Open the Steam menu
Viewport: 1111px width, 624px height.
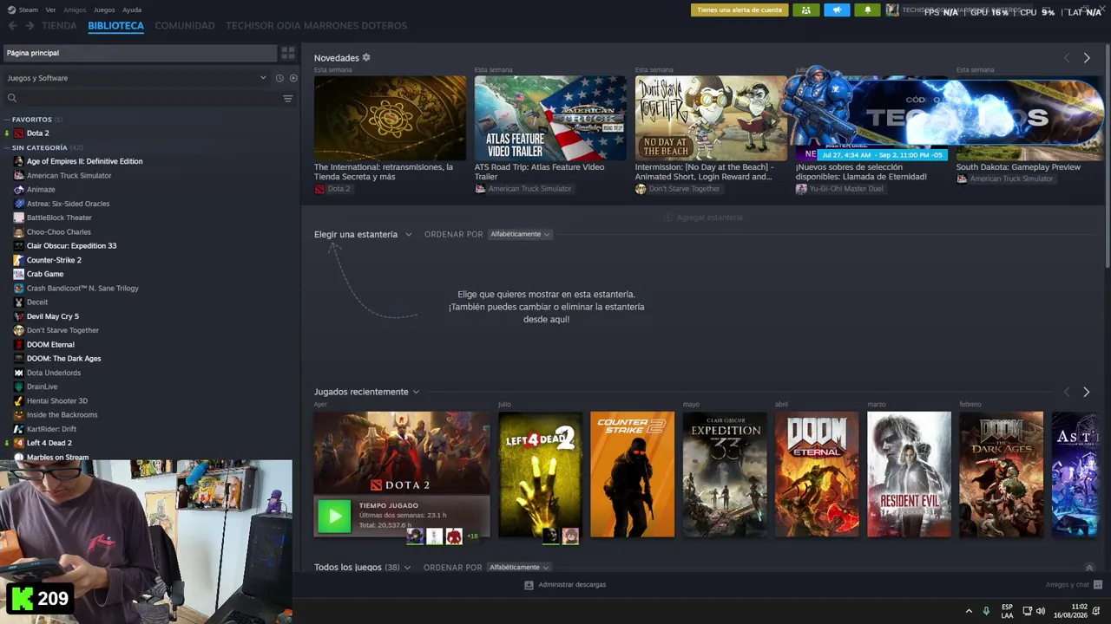tap(28, 10)
